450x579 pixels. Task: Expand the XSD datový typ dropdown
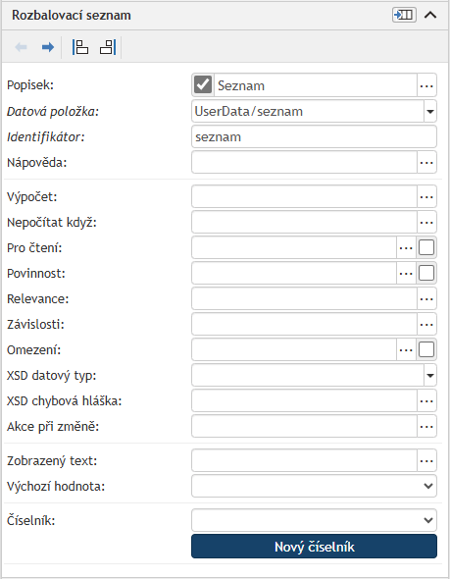pyautogui.click(x=430, y=376)
